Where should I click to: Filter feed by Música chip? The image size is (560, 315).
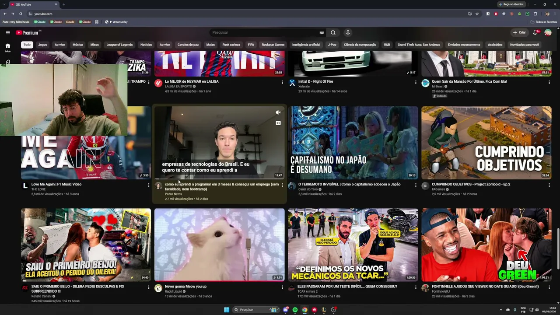[77, 45]
